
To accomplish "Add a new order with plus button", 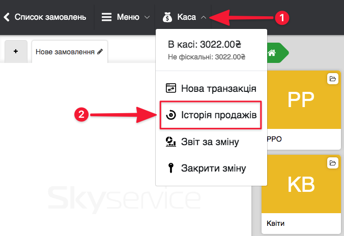I will click(x=16, y=52).
